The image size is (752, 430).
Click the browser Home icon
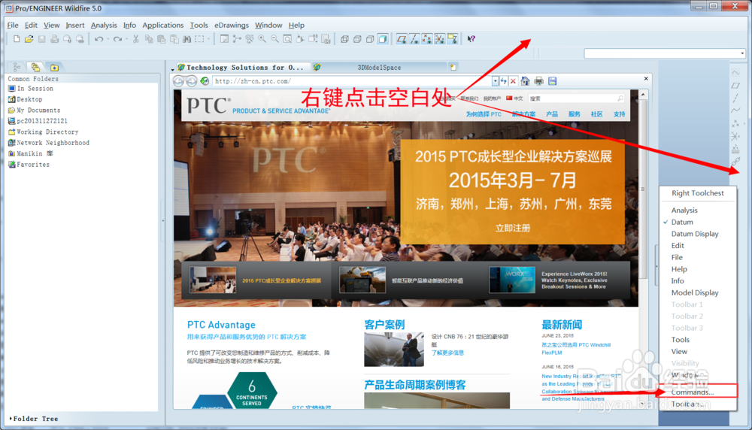click(525, 81)
